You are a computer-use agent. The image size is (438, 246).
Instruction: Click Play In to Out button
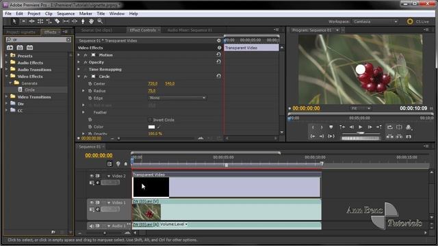[331, 137]
